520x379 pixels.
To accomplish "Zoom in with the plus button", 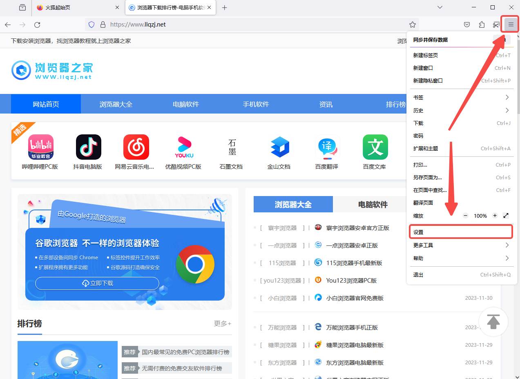I will [x=495, y=216].
